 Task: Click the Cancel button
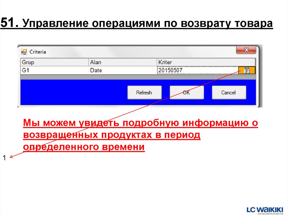pyautogui.click(x=229, y=93)
